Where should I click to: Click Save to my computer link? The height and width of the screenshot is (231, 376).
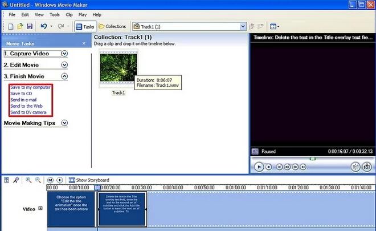pos(30,87)
